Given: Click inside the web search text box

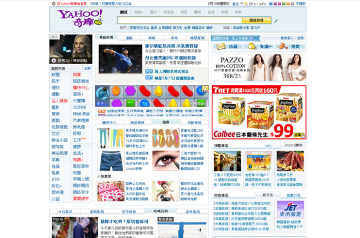Looking at the screenshot, I should click(x=179, y=20).
